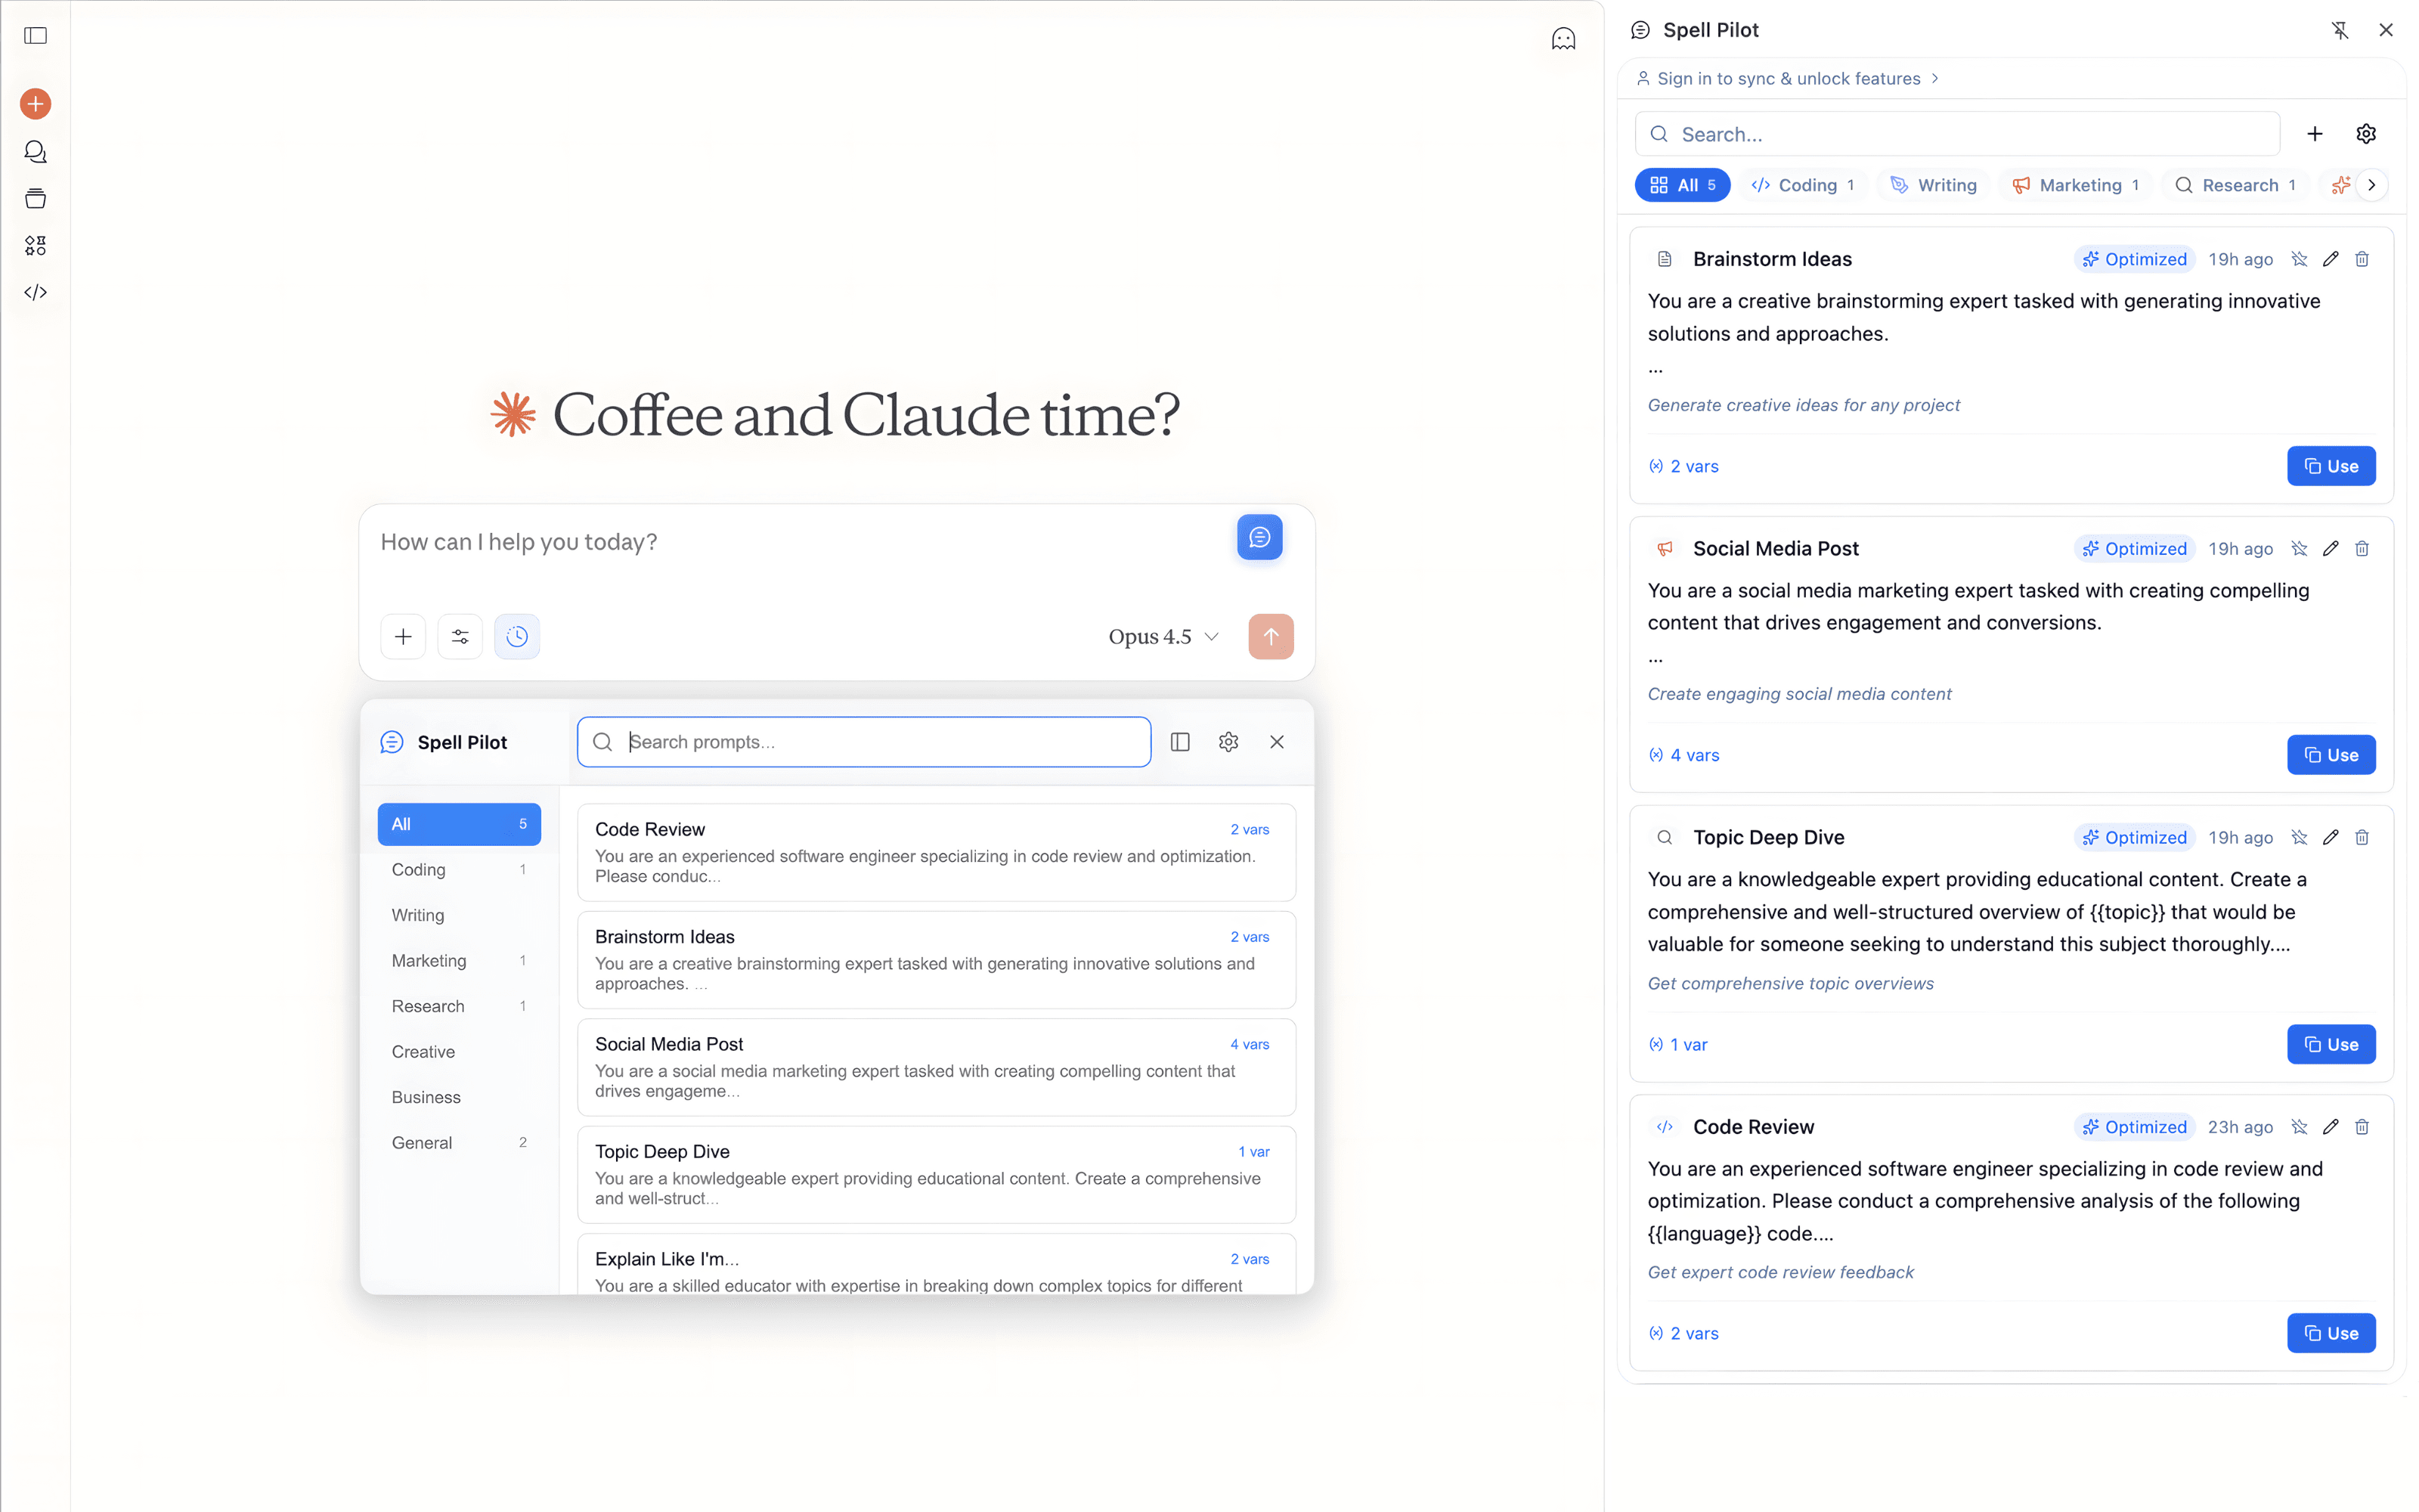Unpin the Spell Pilot side panel
Viewport: 2419px width, 1512px height.
coord(2339,30)
